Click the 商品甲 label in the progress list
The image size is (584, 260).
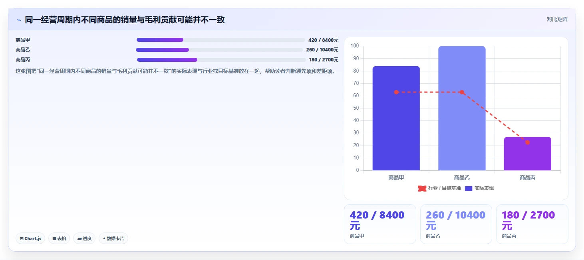click(23, 40)
